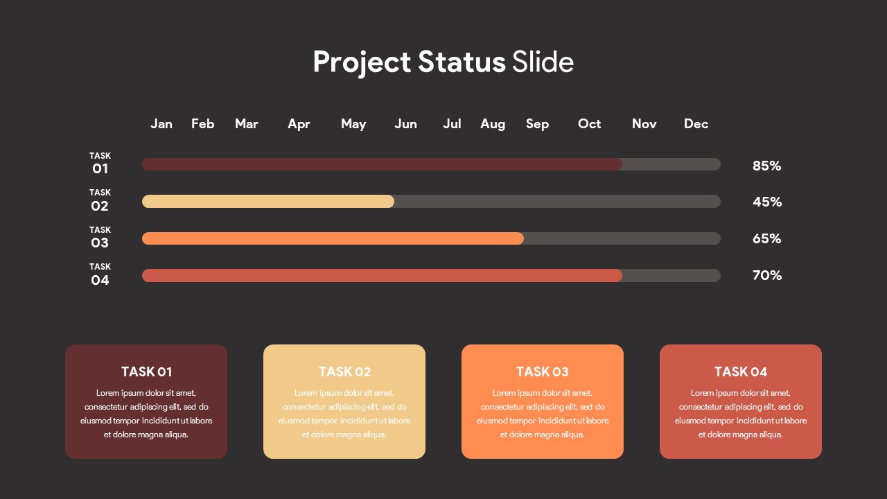
Task: Select the dark maroon TASK 01 card
Action: pos(146,401)
